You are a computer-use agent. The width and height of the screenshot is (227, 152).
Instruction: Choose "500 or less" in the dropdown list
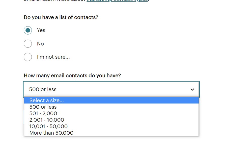[43, 107]
